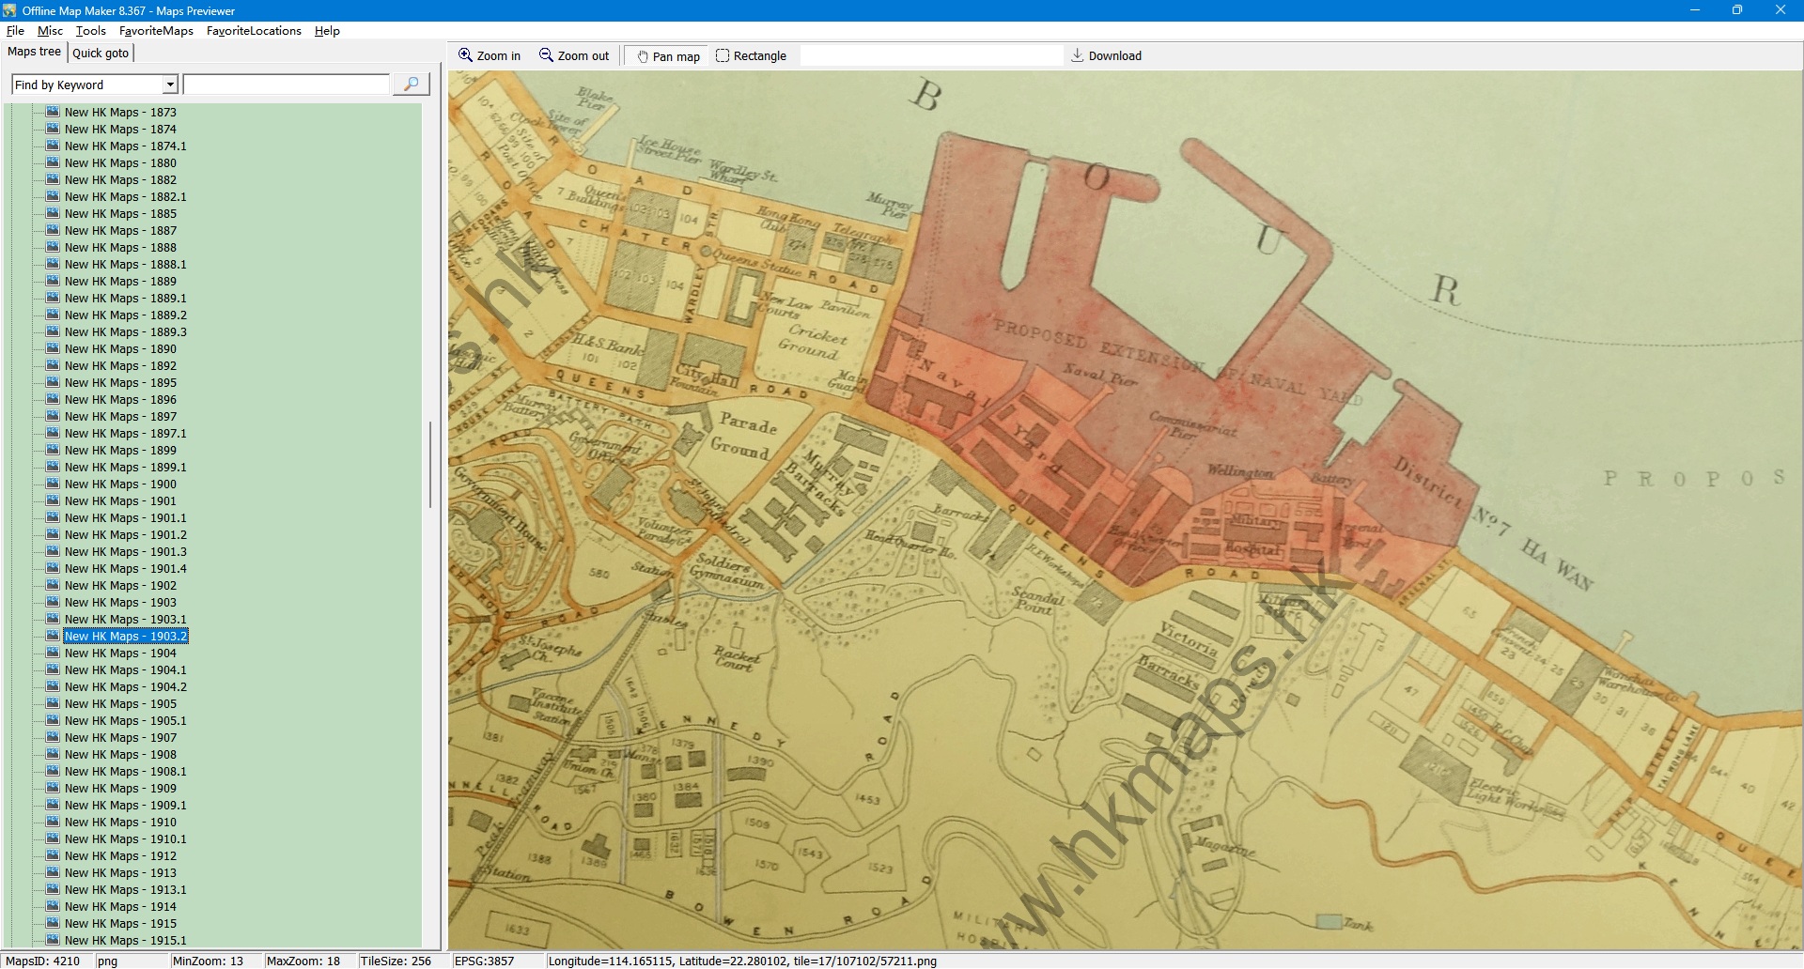Click the Zoom out magnifier tool
1804x969 pixels.
(x=573, y=56)
